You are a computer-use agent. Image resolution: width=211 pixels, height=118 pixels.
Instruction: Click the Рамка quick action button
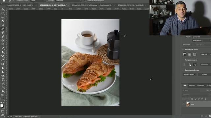204,74
